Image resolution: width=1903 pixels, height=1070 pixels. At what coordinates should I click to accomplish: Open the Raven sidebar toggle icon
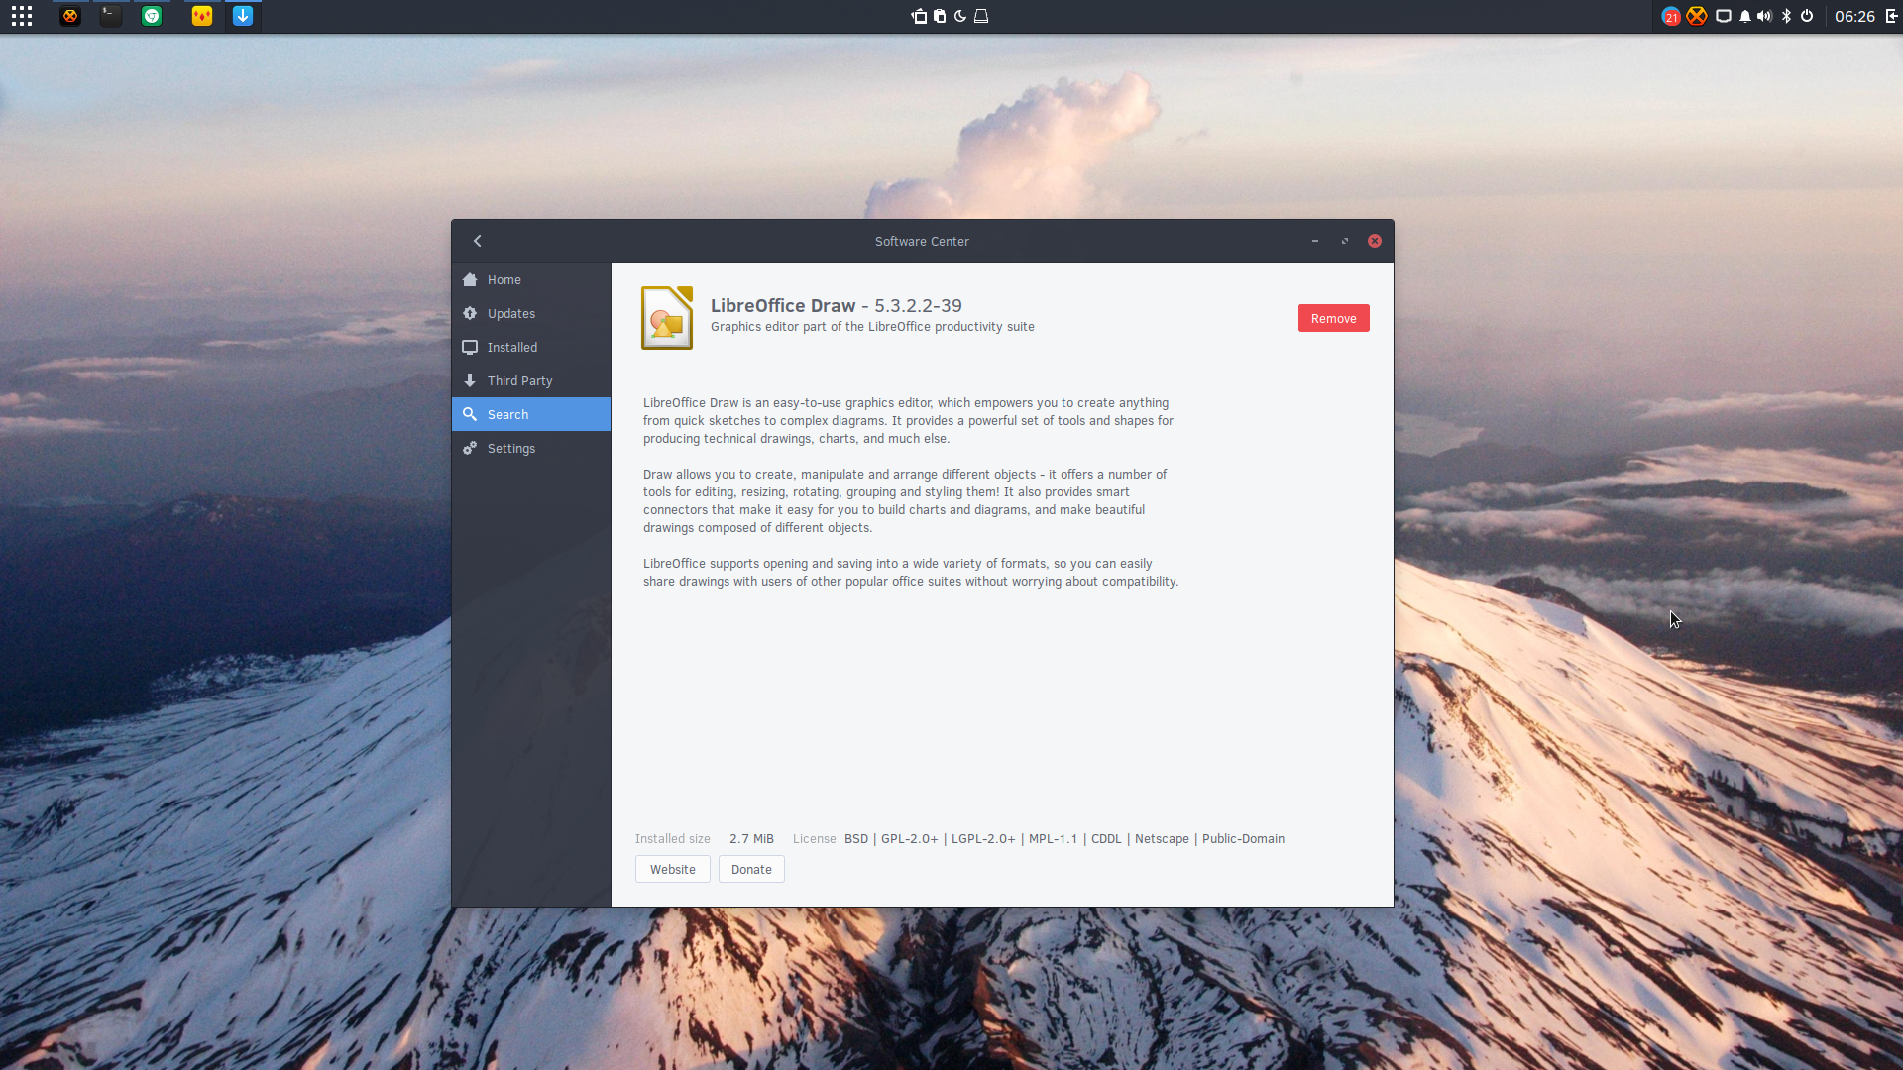(1891, 16)
